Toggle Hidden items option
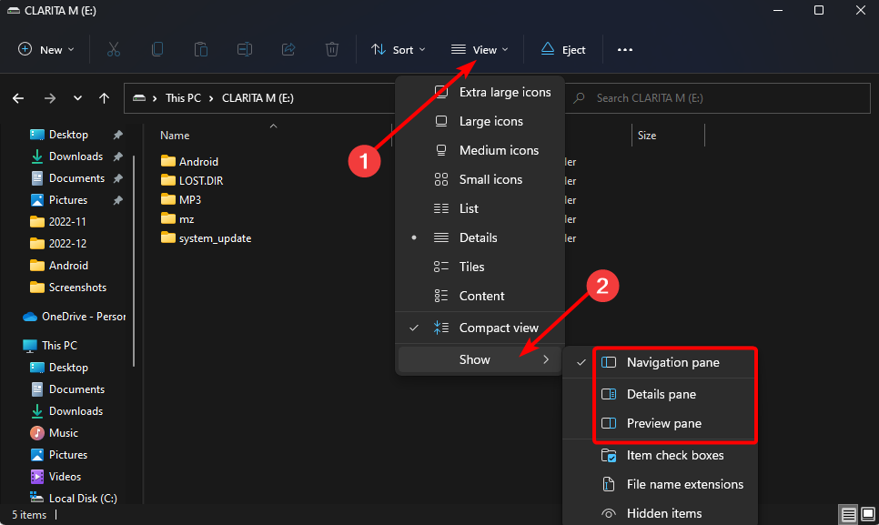This screenshot has width=879, height=525. click(661, 513)
